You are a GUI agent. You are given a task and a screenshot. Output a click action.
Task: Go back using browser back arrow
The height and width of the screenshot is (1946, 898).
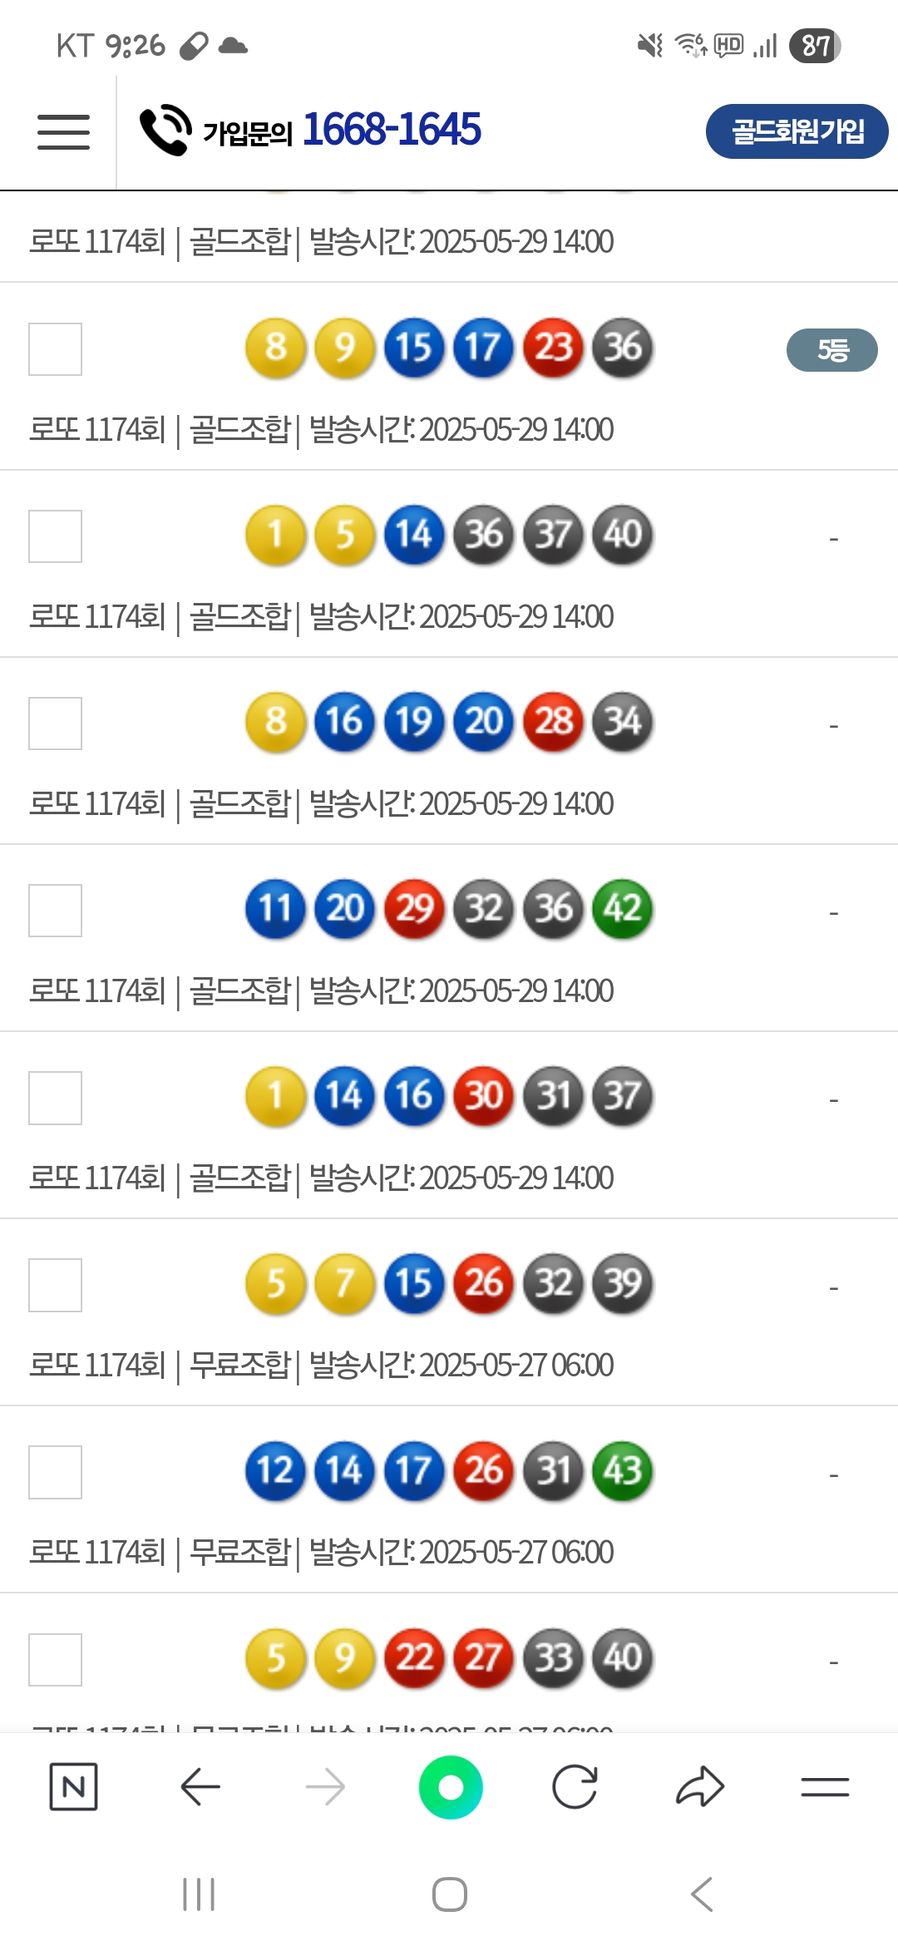tap(200, 1786)
